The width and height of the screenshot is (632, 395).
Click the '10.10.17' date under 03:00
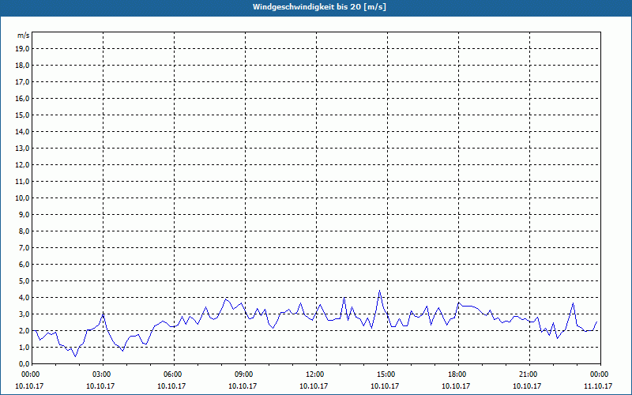point(100,386)
